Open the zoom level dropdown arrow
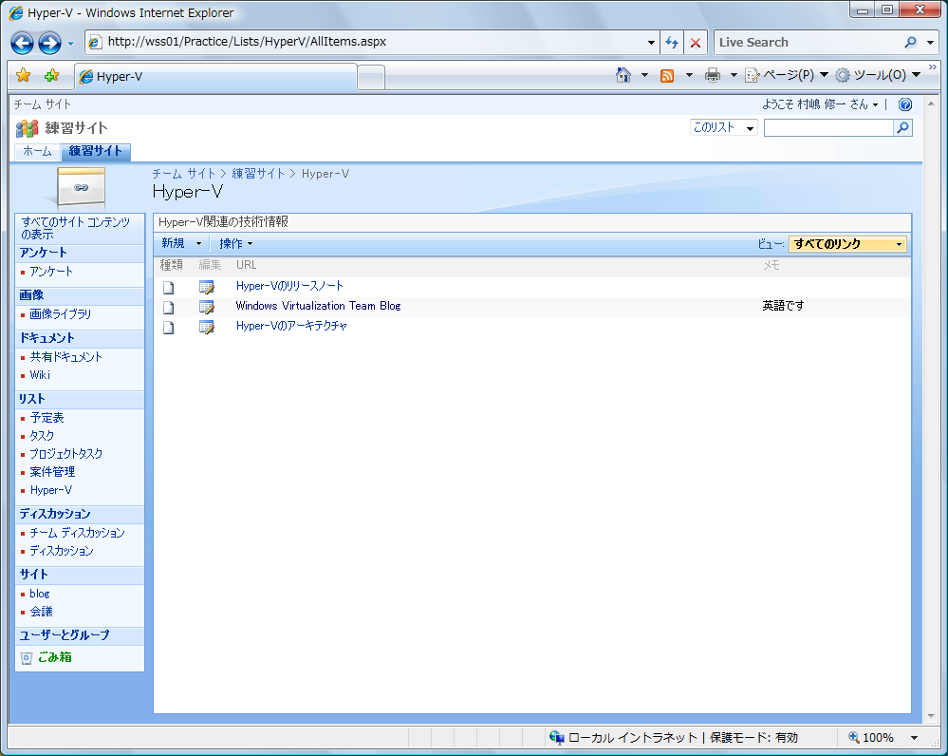Screen dimensions: 948x756 click(914, 737)
